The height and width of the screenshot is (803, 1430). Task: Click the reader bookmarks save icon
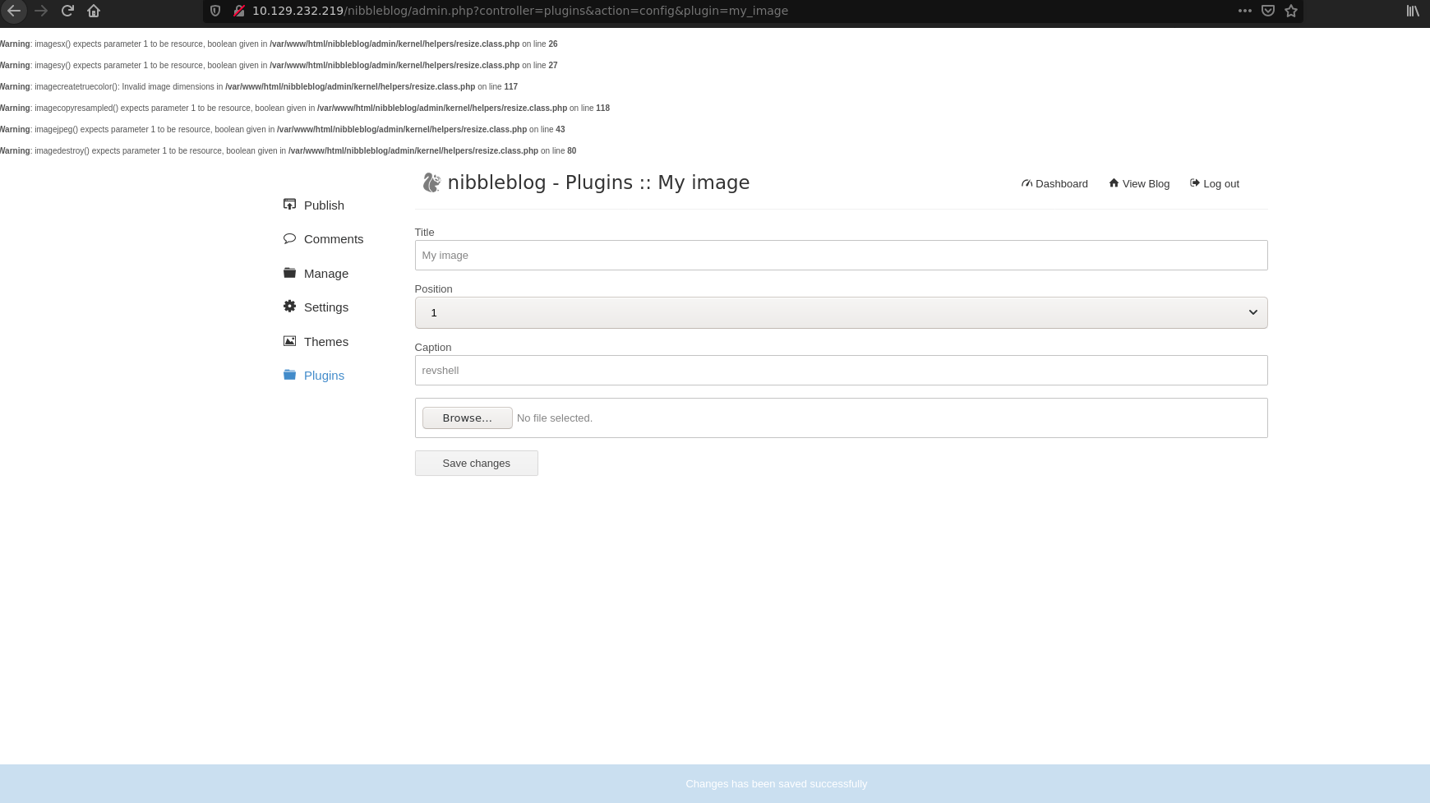pyautogui.click(x=1267, y=11)
